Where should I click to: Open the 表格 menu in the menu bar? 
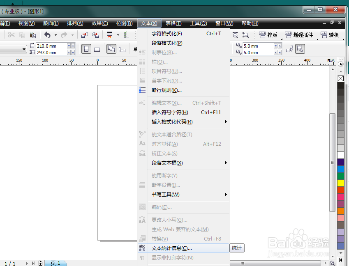173,23
